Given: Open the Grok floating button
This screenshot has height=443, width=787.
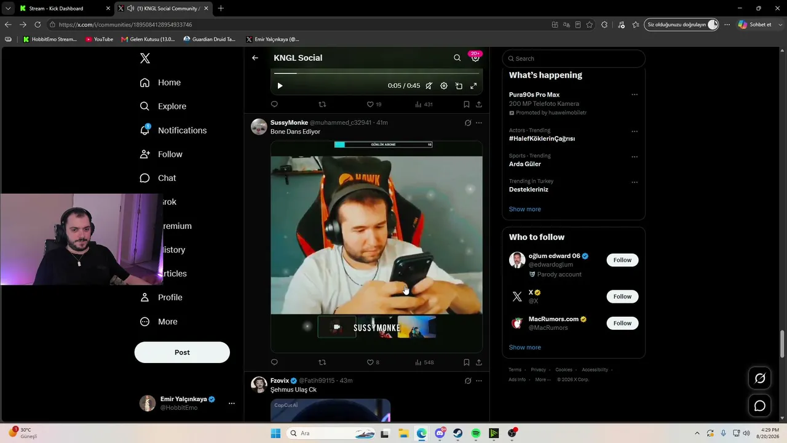Looking at the screenshot, I should [760, 378].
